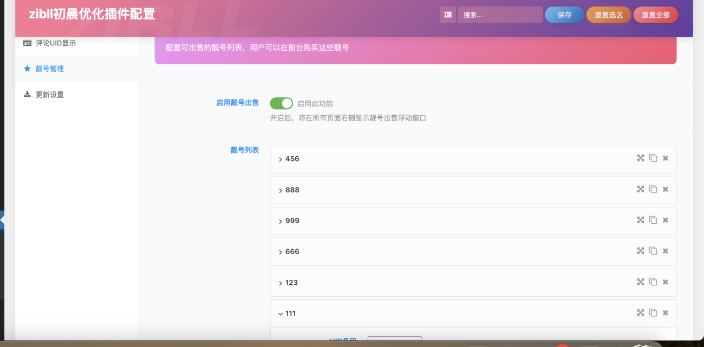Click the 重置选区 button
The image size is (704, 347).
608,14
